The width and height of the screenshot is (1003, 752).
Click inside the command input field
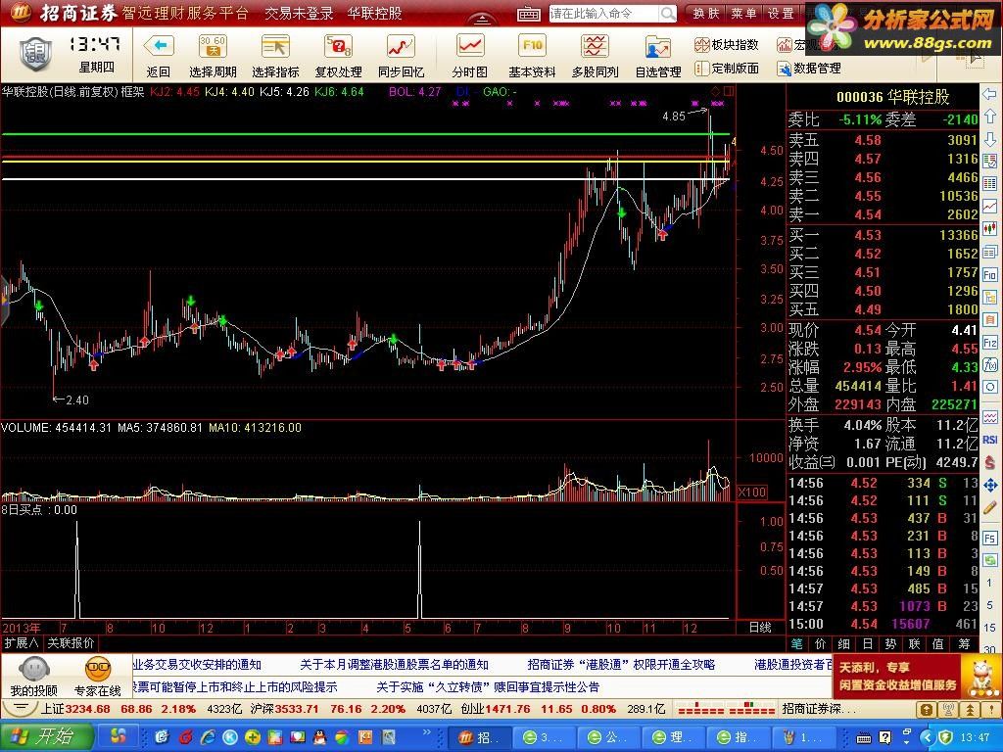[x=603, y=14]
